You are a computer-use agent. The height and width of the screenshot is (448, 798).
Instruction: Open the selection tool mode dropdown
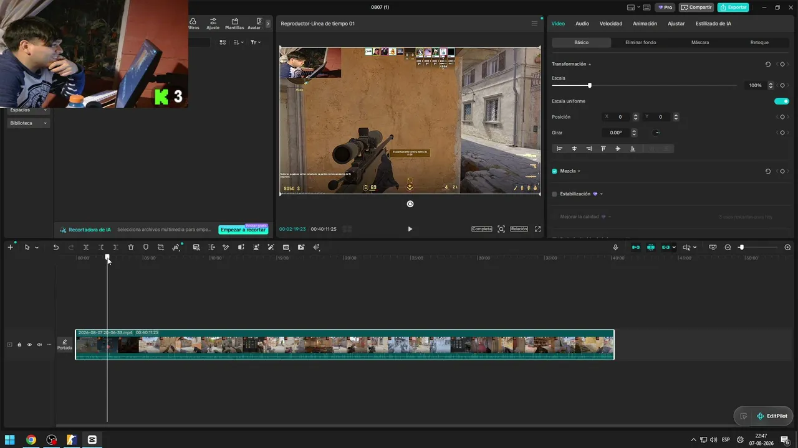pyautogui.click(x=37, y=248)
